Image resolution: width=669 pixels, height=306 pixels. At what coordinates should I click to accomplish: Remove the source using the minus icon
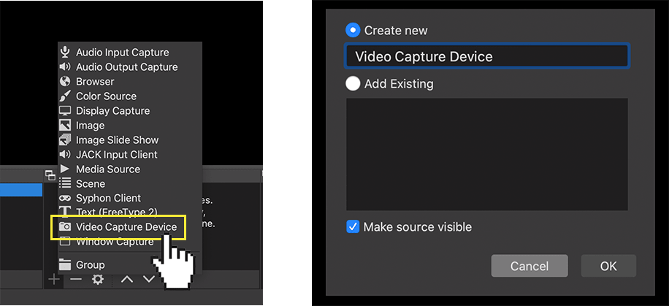(76, 279)
